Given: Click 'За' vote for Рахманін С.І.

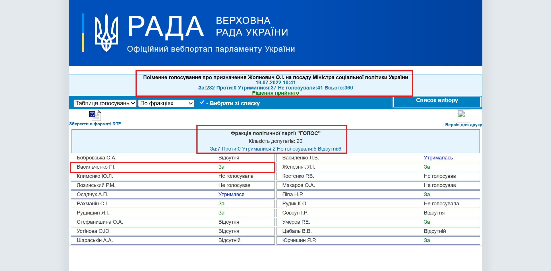Looking at the screenshot, I should pyautogui.click(x=221, y=204).
